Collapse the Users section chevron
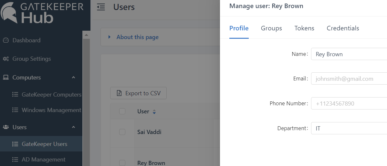The width and height of the screenshot is (387, 166). pos(73,127)
